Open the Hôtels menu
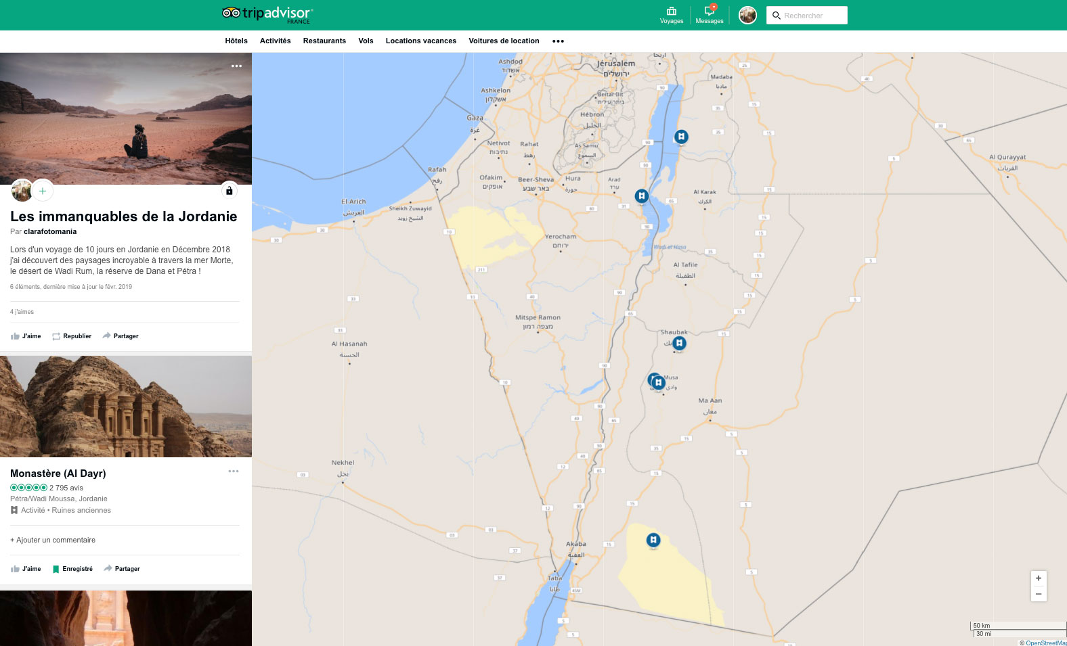Viewport: 1067px width, 646px height. click(236, 41)
